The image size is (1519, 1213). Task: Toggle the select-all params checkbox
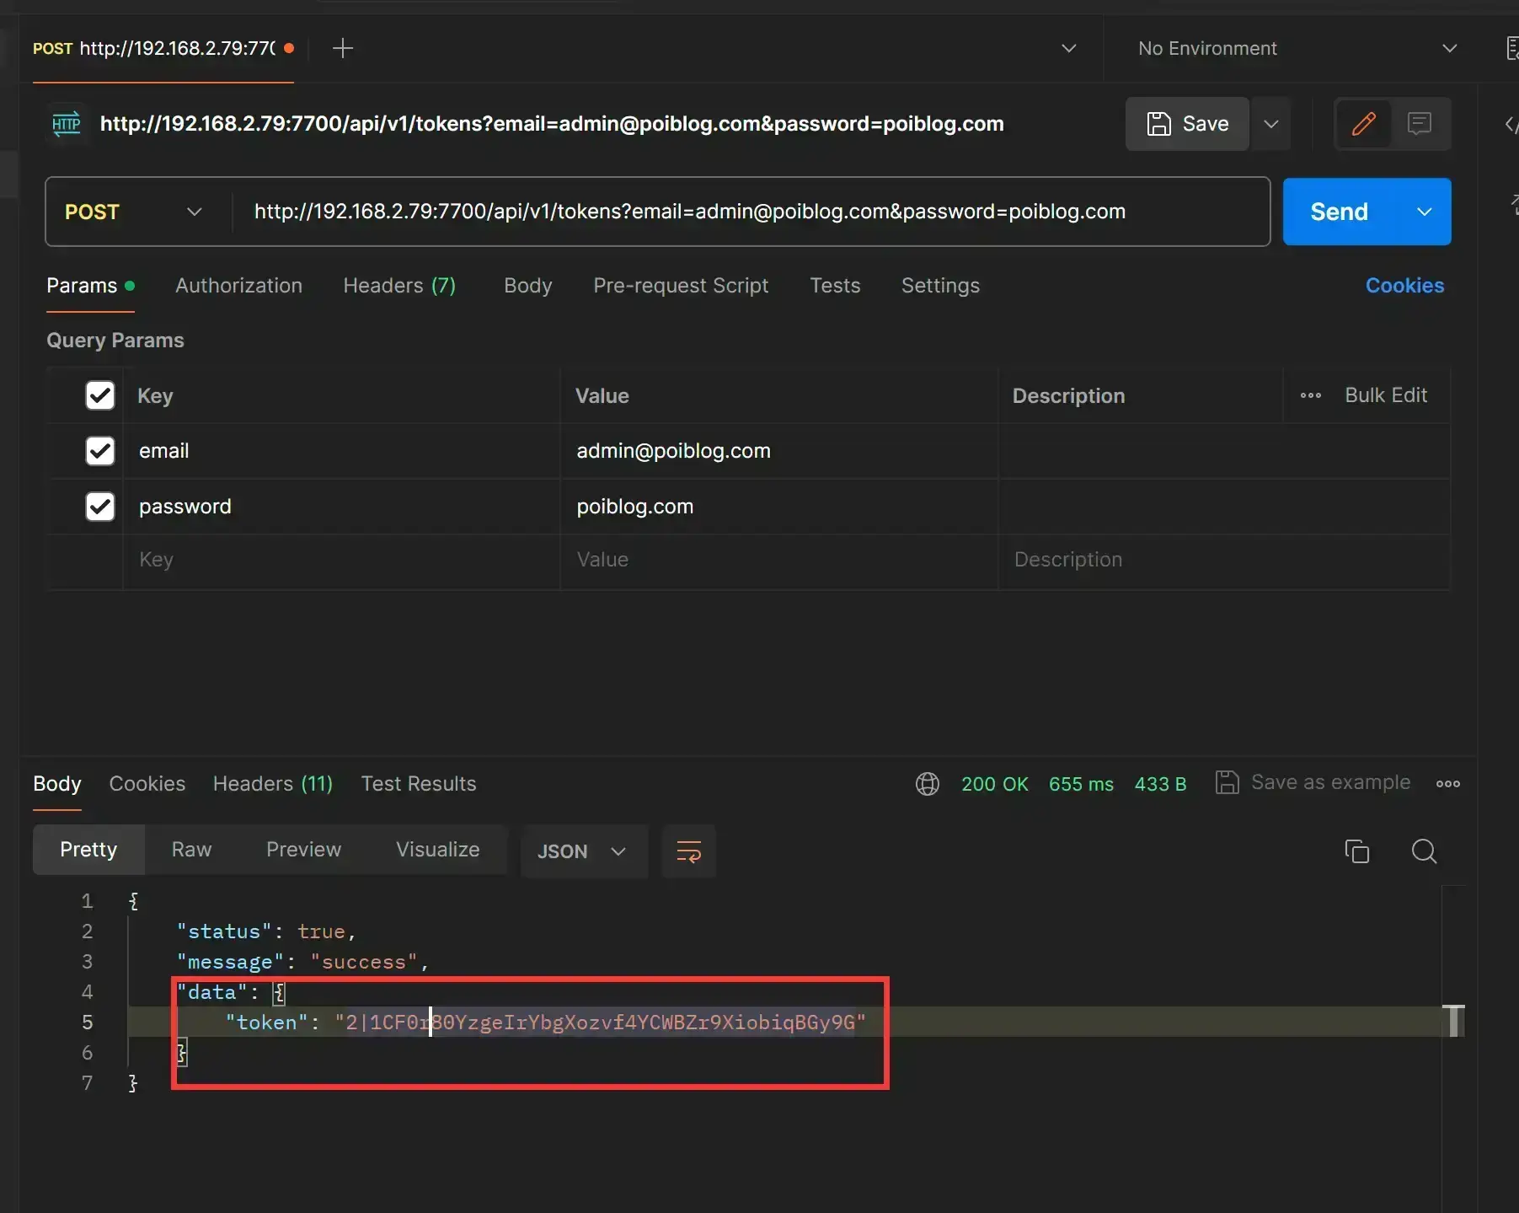coord(100,395)
